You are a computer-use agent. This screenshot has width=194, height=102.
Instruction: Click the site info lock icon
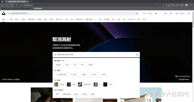pos(17,5)
